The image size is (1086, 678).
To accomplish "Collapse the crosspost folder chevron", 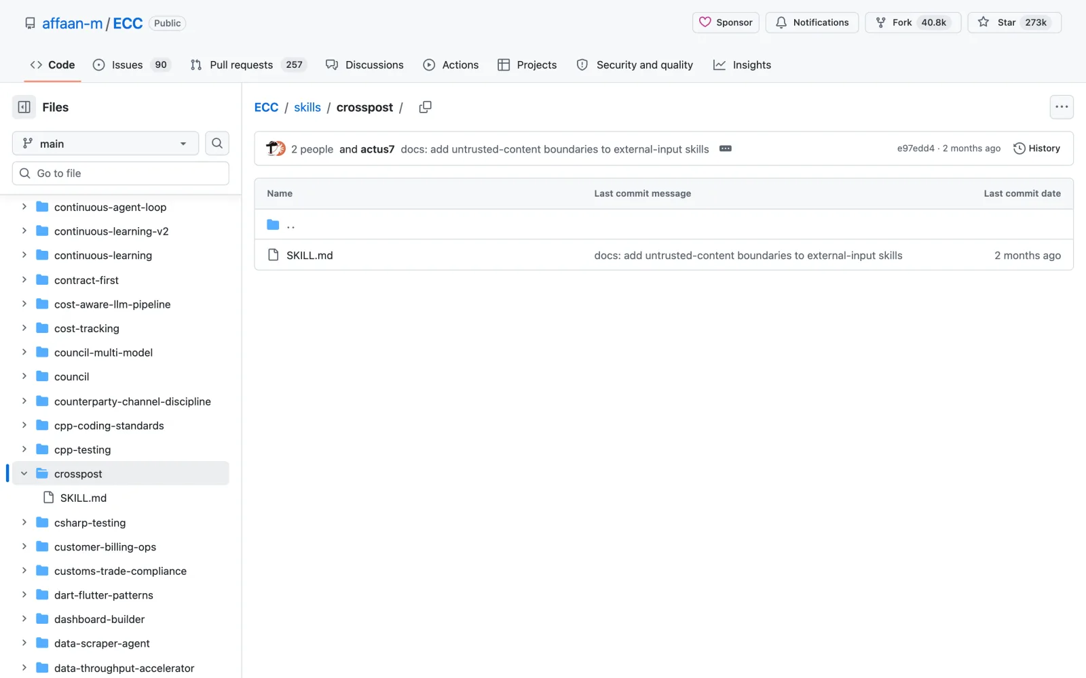I will (x=24, y=473).
